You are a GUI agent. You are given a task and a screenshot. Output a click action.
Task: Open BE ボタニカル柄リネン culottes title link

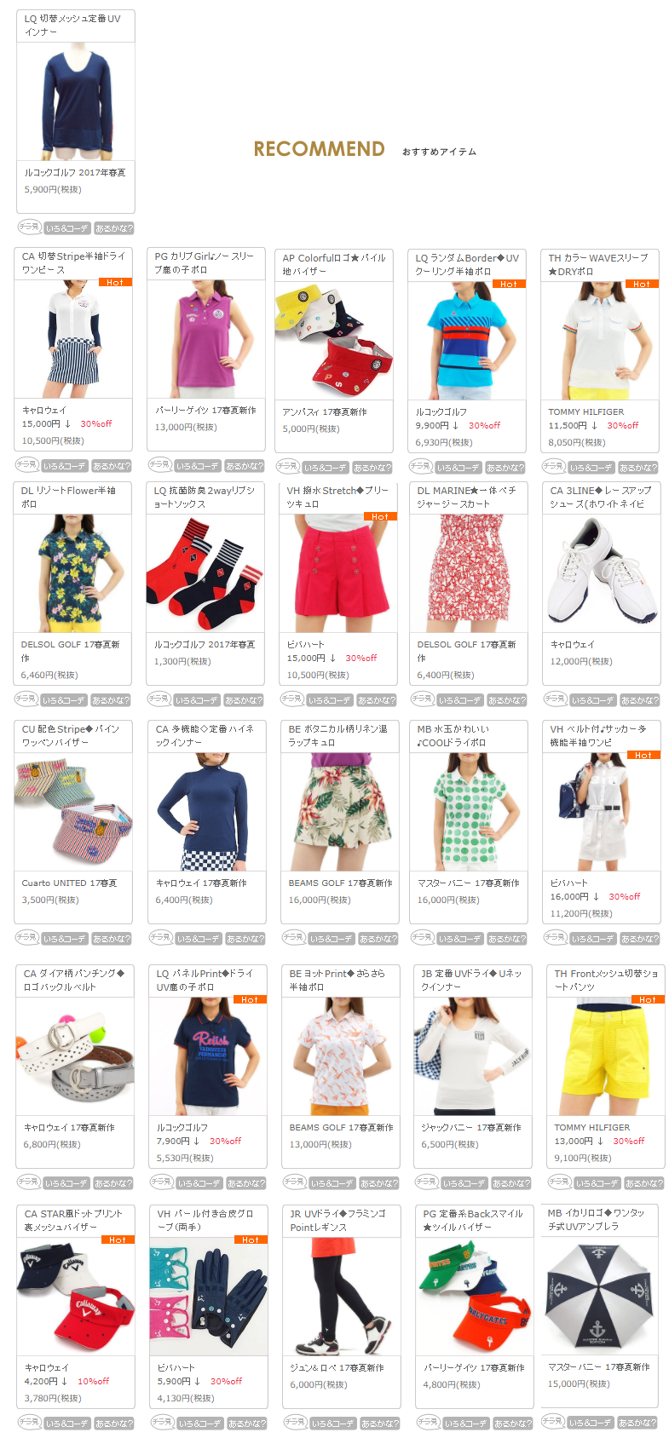click(338, 735)
